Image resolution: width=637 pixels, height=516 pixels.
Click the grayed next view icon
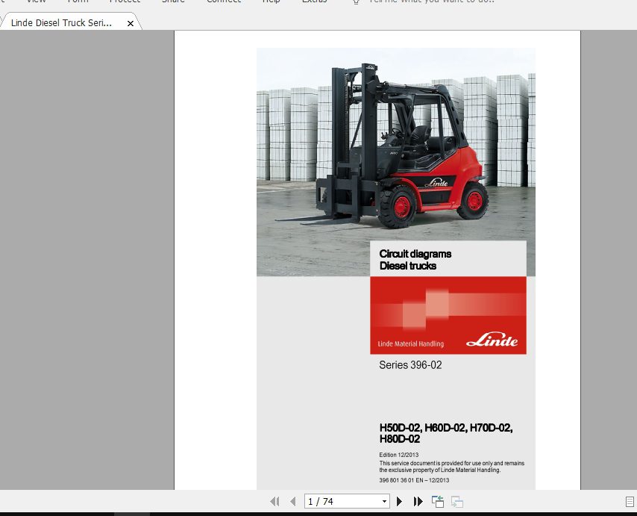[x=457, y=502]
